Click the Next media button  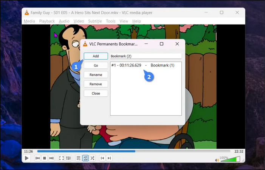tap(51, 158)
